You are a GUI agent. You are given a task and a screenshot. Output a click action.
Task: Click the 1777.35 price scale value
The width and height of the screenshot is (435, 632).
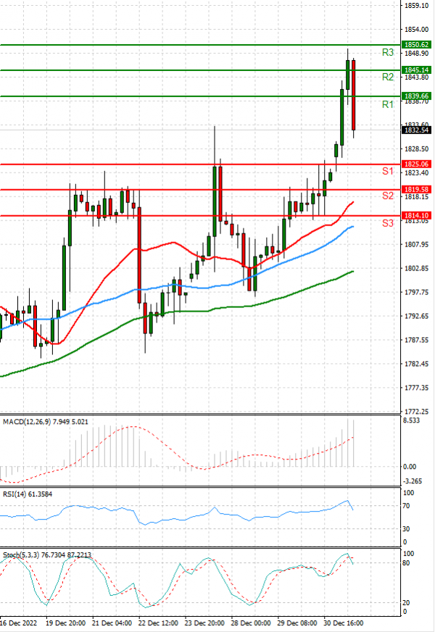tap(416, 388)
